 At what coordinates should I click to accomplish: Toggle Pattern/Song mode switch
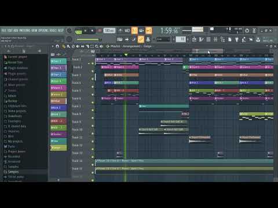click(78, 32)
